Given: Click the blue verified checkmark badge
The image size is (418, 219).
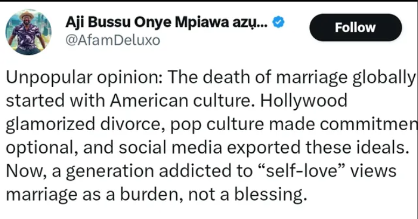Looking at the screenshot, I should [x=280, y=23].
